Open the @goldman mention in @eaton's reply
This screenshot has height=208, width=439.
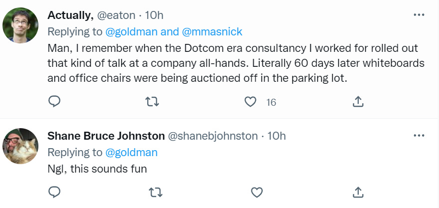coord(131,32)
